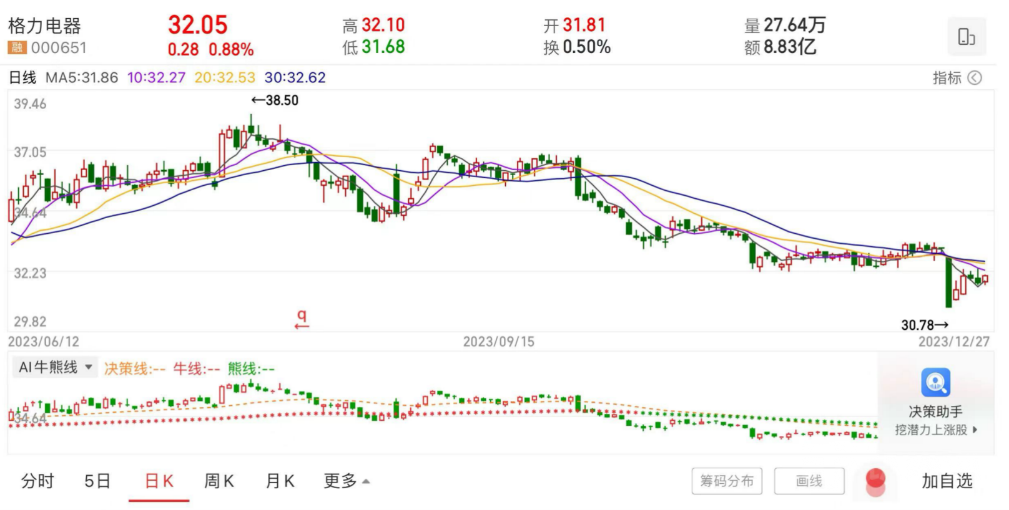The height and width of the screenshot is (510, 1009).
Task: Expand the 更多 period options
Action: (x=347, y=481)
